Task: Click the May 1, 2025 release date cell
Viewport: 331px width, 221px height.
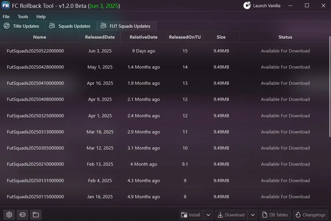Action: coord(100,67)
